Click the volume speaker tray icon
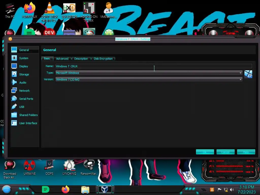Viewport: 260px width, 195px height. [232, 189]
